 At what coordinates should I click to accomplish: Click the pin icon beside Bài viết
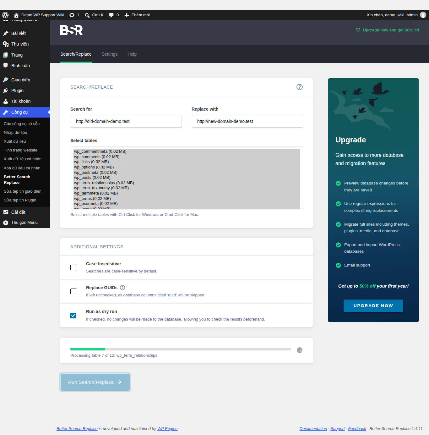click(6, 33)
